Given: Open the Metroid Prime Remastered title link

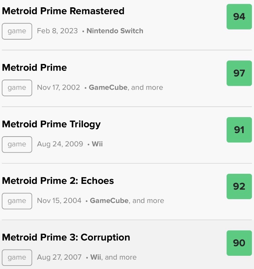Looking at the screenshot, I should [x=63, y=11].
